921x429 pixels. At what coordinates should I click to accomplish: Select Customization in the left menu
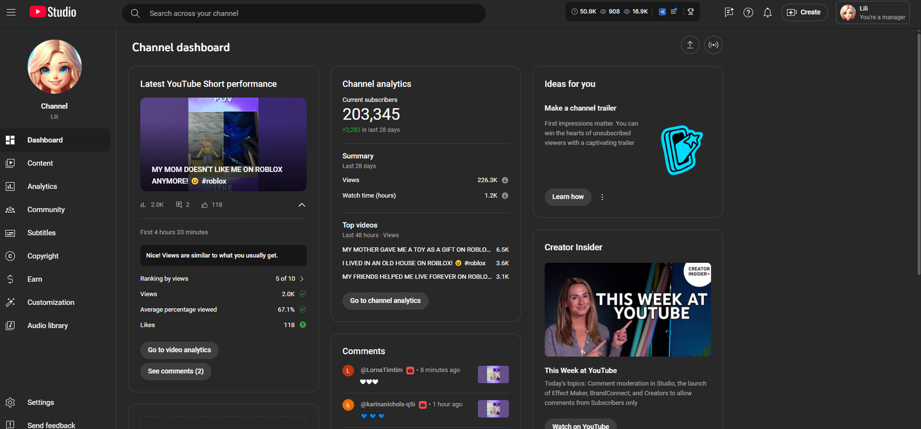(x=51, y=302)
